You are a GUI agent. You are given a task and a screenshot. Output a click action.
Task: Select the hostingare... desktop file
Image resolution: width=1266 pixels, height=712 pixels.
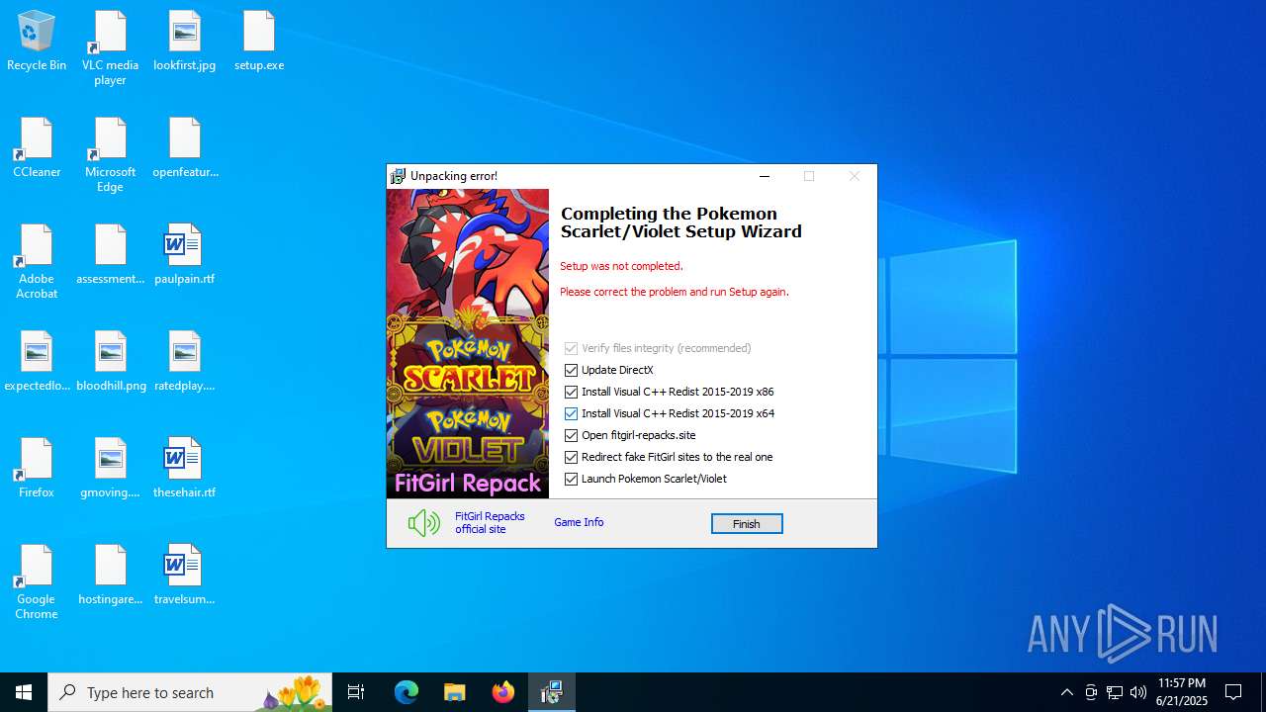110,576
